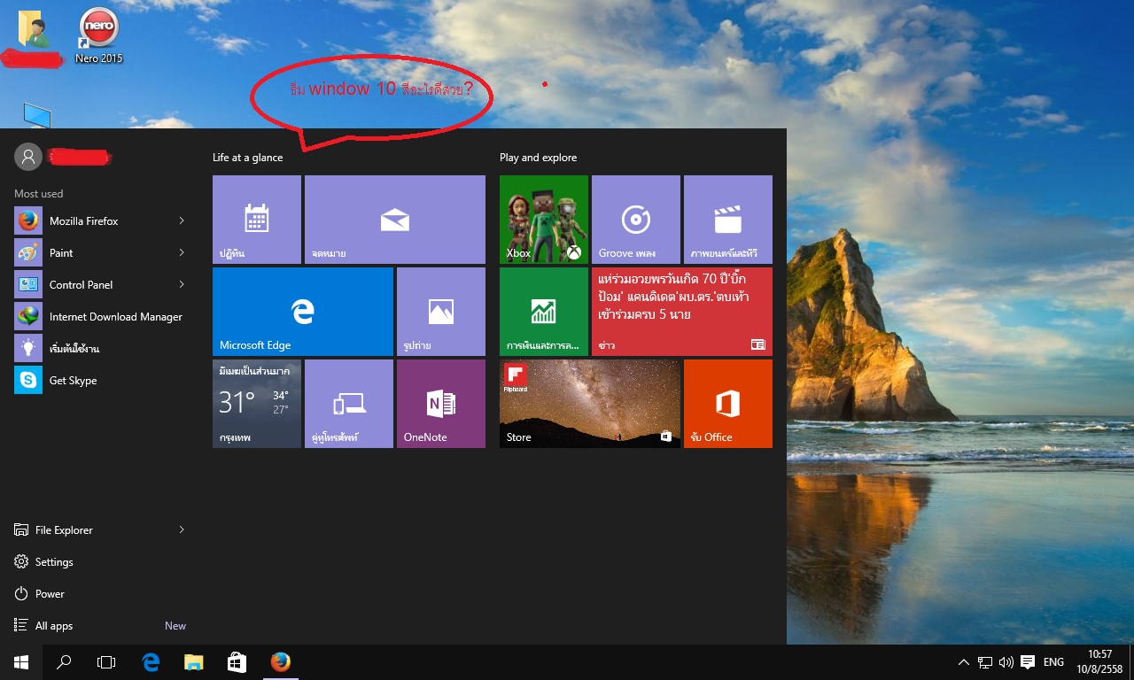Open the Calendar tile
The width and height of the screenshot is (1134, 680).
pos(256,219)
